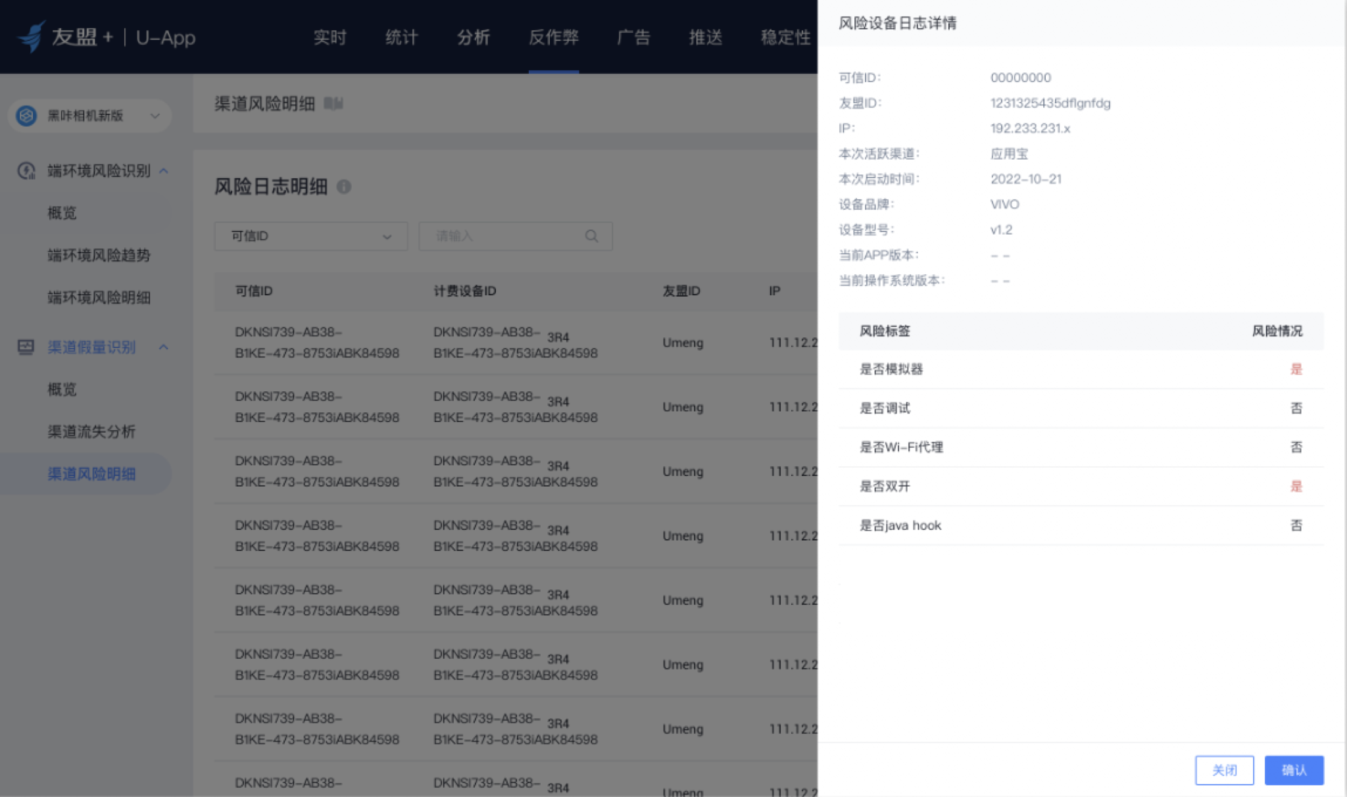Screen dimensions: 1347x797
Task: Click the 友盟ID value 1231325435dflgnfdg
Action: (1050, 103)
